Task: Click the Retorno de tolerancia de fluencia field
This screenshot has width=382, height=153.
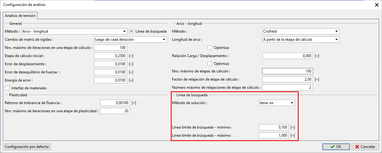Action: [115, 103]
